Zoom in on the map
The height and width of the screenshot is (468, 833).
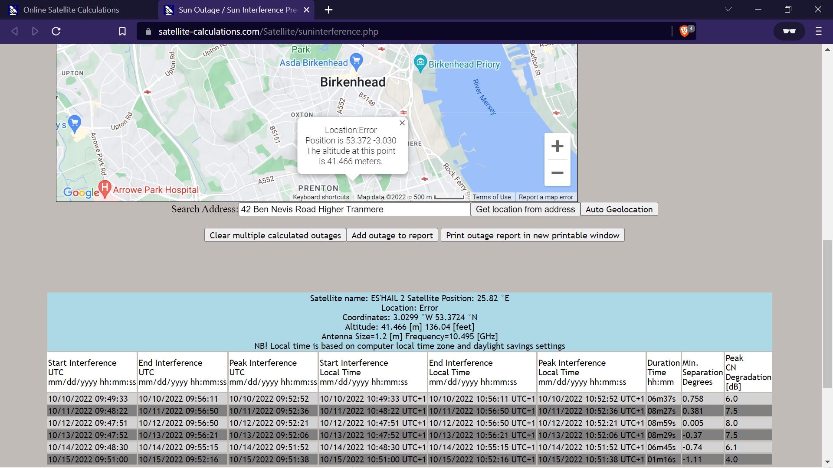[557, 146]
